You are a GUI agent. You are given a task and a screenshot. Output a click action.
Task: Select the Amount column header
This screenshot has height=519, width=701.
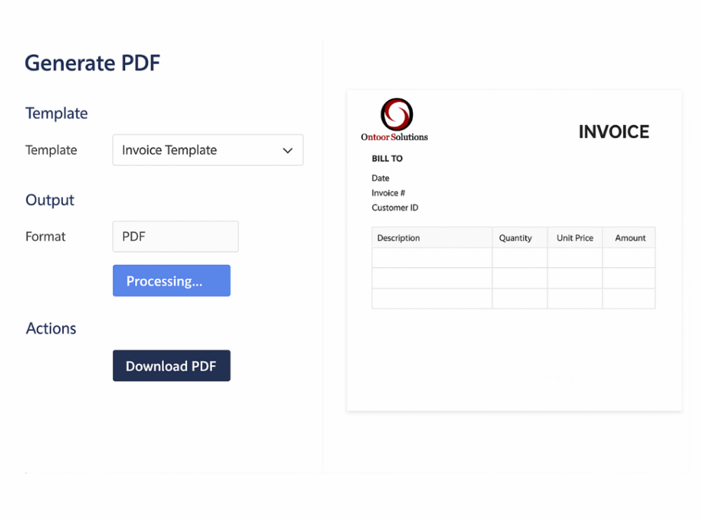point(630,238)
